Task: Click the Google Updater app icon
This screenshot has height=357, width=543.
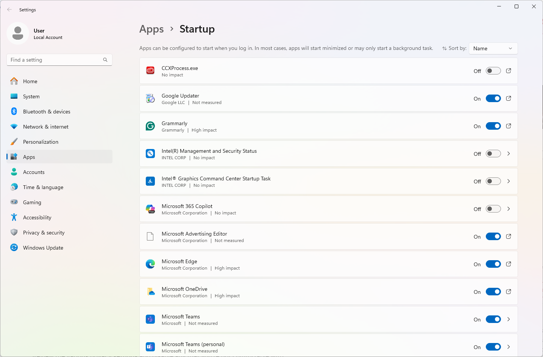Action: [x=150, y=98]
